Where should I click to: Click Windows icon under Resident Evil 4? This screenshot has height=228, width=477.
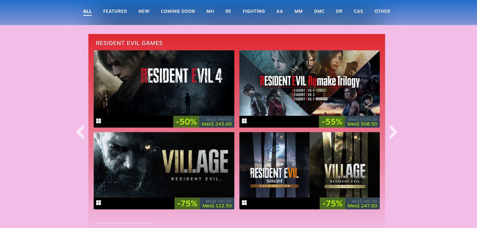99,121
